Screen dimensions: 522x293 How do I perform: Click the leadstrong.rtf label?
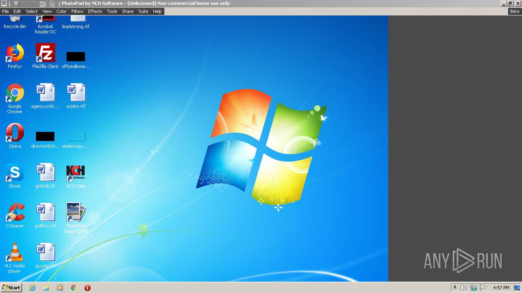76,26
